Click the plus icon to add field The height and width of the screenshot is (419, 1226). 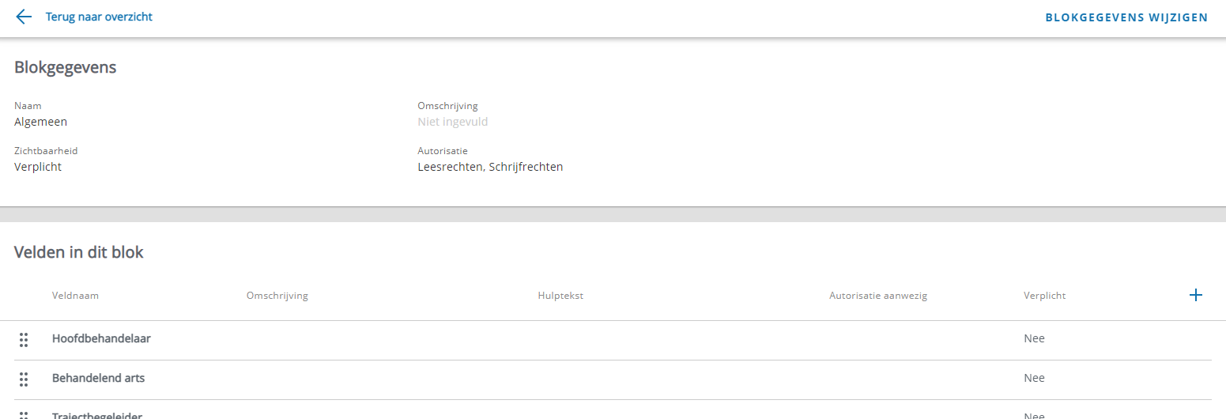(x=1195, y=295)
